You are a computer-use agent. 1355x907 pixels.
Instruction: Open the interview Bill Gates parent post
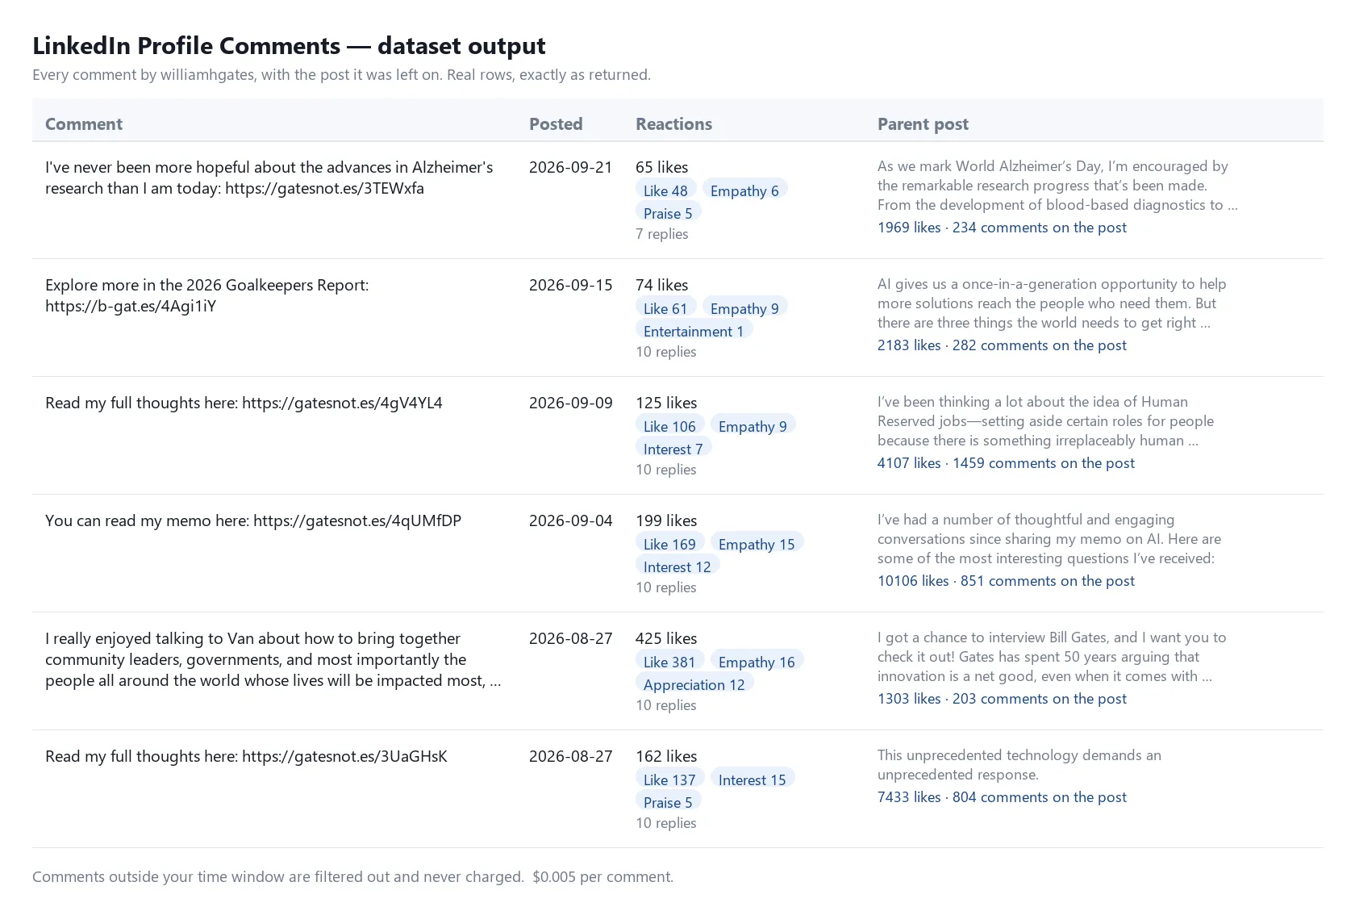coord(1052,657)
